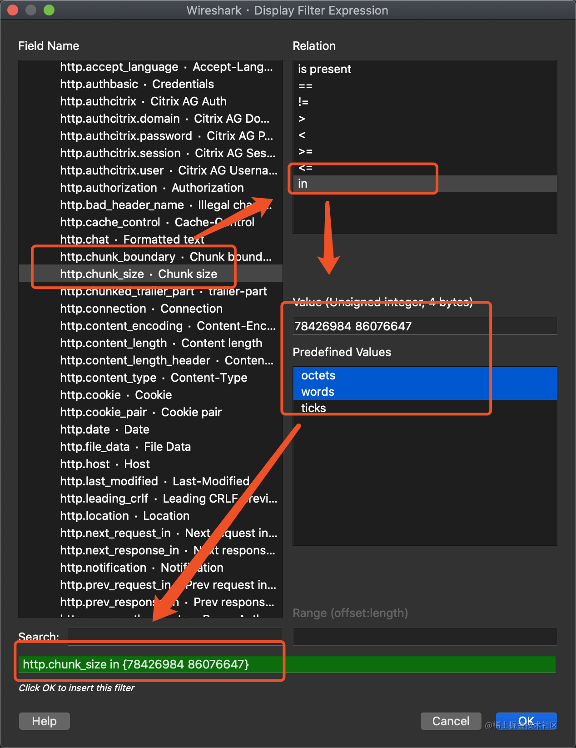576x748 pixels.
Task: Confirm filter with the OK button
Action: (526, 721)
